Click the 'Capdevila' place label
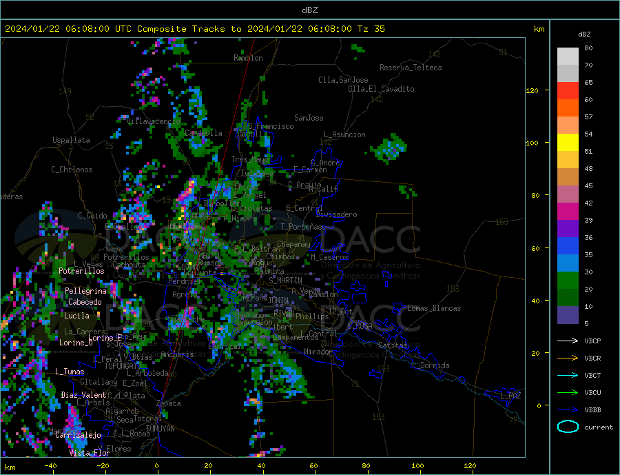Image resolution: width=620 pixels, height=475 pixels. [203, 133]
